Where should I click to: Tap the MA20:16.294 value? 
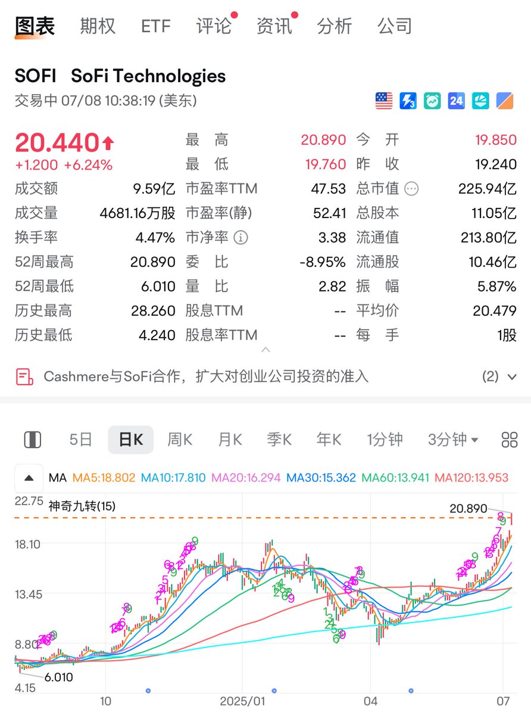tap(246, 478)
